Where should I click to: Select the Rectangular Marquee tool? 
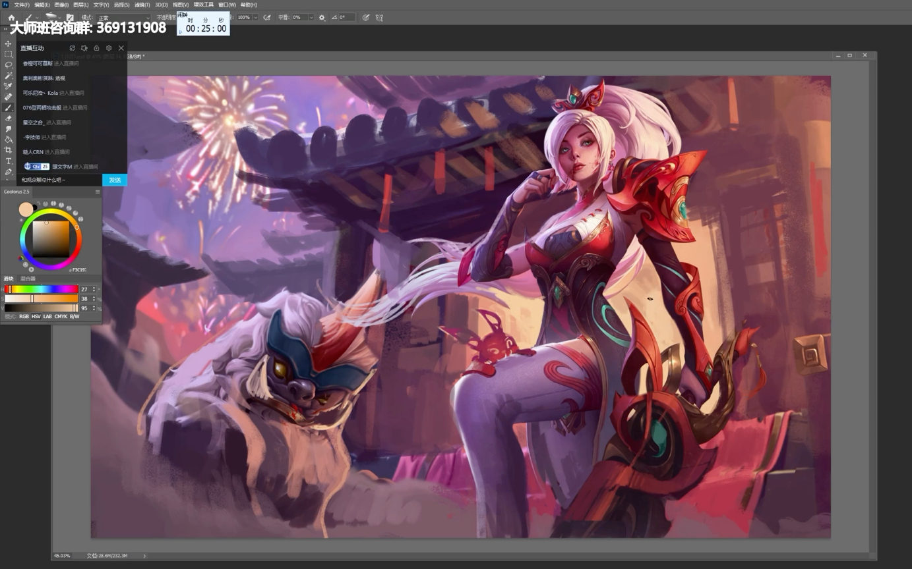(x=9, y=54)
